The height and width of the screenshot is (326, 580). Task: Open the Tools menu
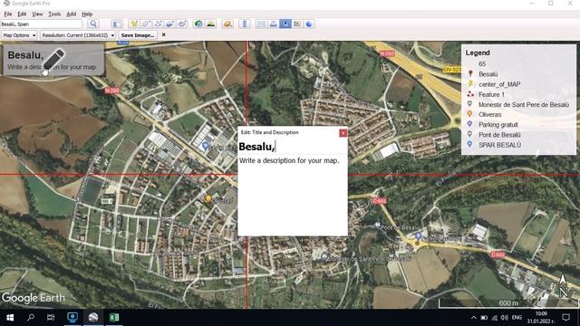[54, 14]
